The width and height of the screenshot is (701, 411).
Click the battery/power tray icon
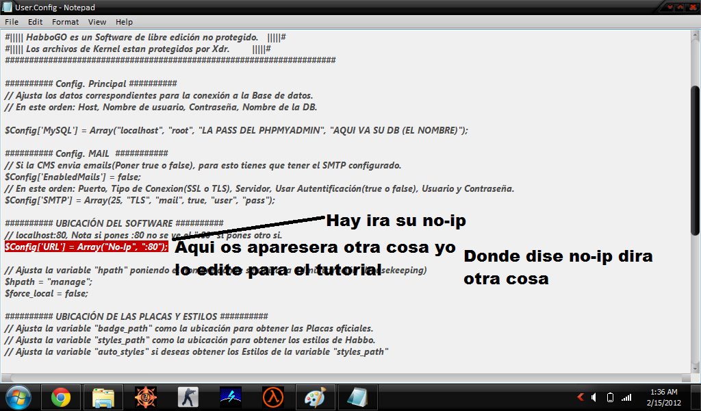tap(610, 397)
